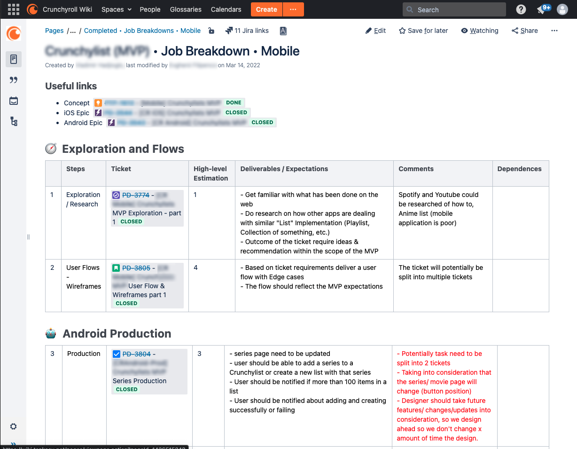
Task: Open Completed Job Breakdowns Mobile breadcrumb
Action: (142, 31)
